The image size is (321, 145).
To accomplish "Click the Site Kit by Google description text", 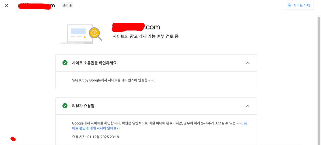I will [113, 80].
